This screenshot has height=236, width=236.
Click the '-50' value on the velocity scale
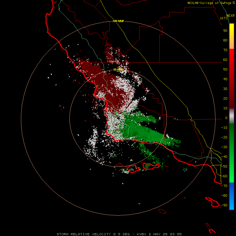click(x=224, y=167)
